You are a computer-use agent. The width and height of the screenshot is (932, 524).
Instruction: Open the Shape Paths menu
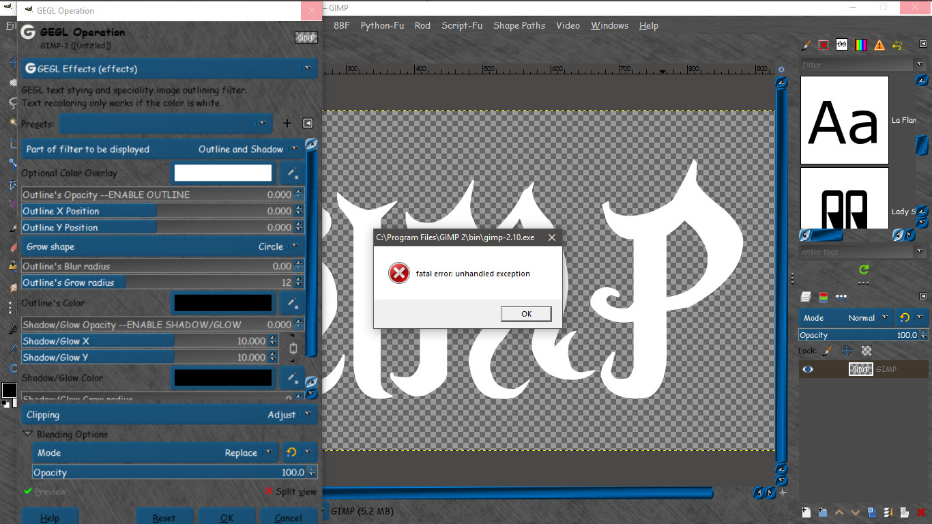click(x=519, y=25)
